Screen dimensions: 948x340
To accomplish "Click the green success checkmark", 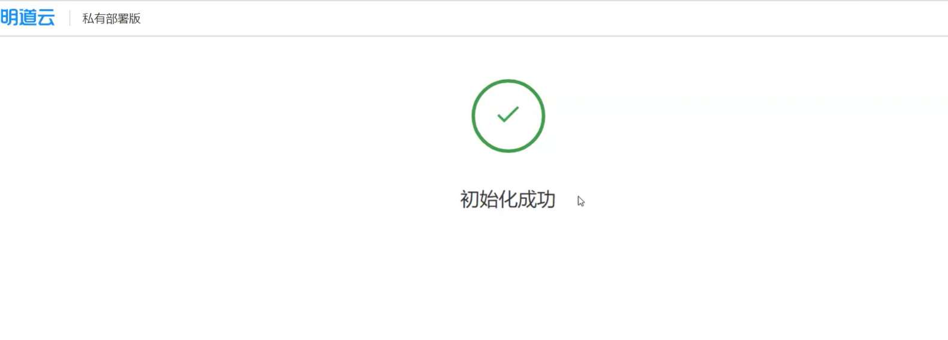I will 508,114.
